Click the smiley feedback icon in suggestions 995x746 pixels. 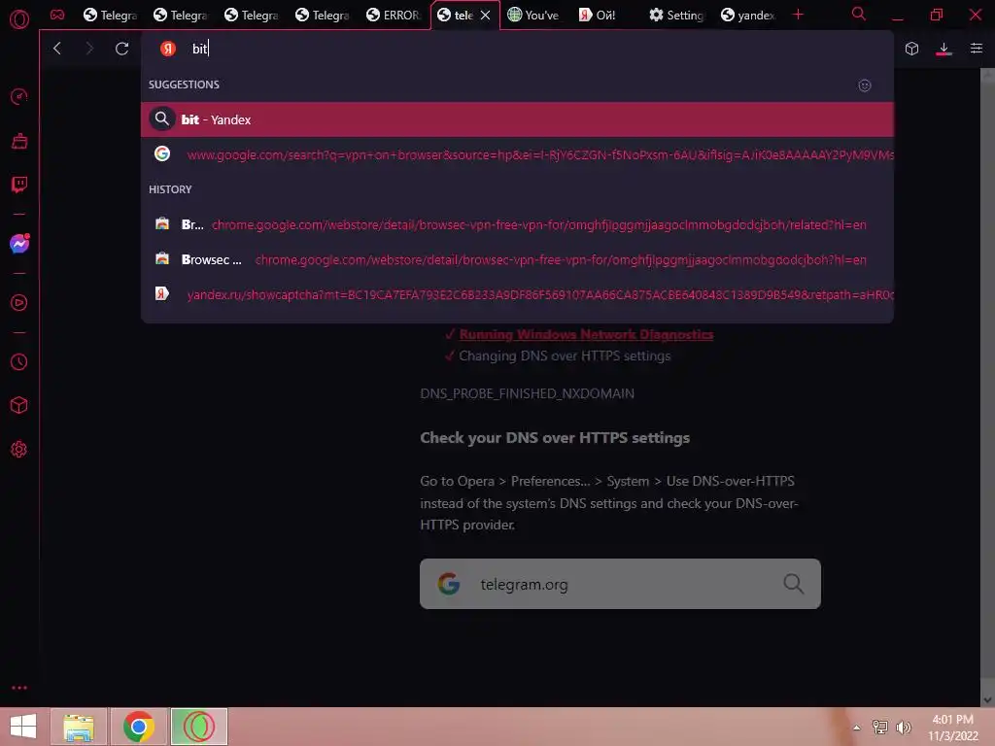coord(864,85)
